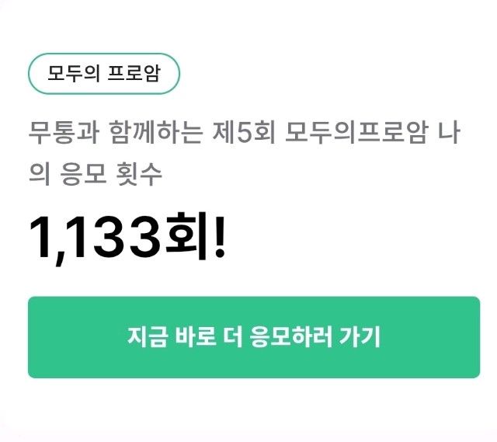Tap the 가기 text at the button's end
Screen dimensions: 497x442
pyautogui.click(x=360, y=336)
